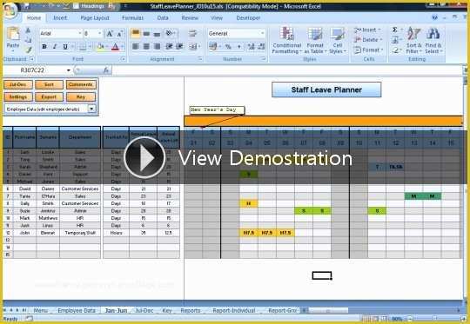Click the orange Comments button
470x324 pixels.
(80, 84)
